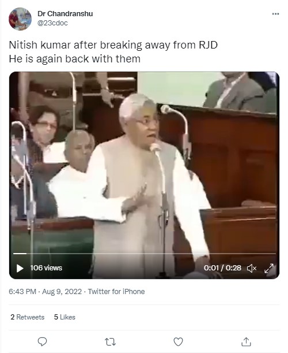View the 2 Retweets list
The height and width of the screenshot is (353, 288).
coord(28,317)
